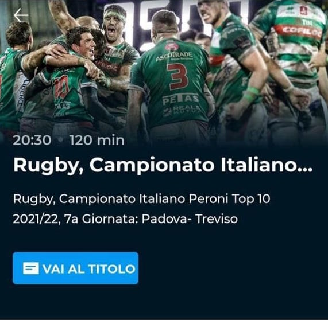The width and height of the screenshot is (328, 320).
Task: Click the 20:30 start time label
Action: [32, 140]
